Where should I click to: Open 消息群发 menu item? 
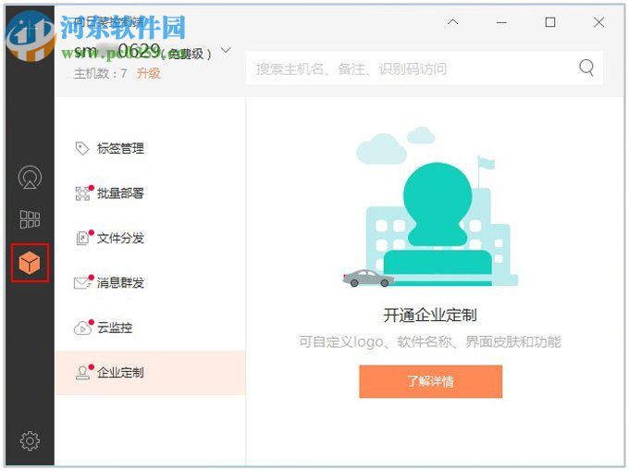[x=151, y=283]
